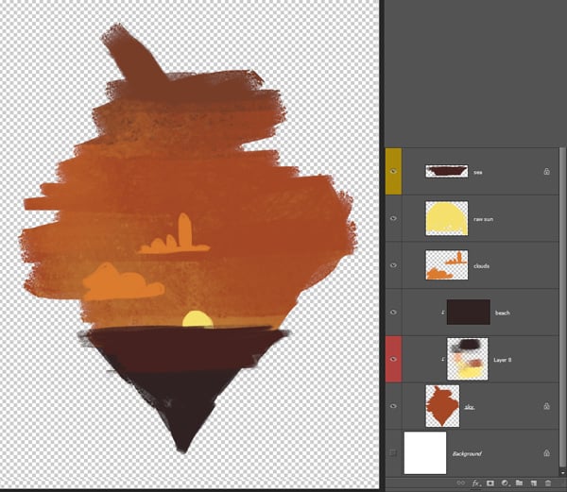The image size is (567, 492).
Task: Toggle visibility of the beach layer
Action: click(393, 313)
